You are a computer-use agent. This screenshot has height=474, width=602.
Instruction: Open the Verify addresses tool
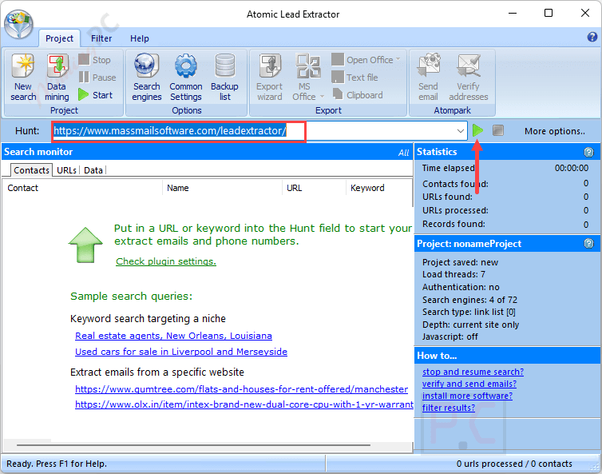click(469, 78)
